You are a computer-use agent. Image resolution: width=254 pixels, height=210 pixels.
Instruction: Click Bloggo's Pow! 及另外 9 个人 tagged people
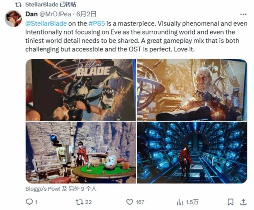[61, 189]
